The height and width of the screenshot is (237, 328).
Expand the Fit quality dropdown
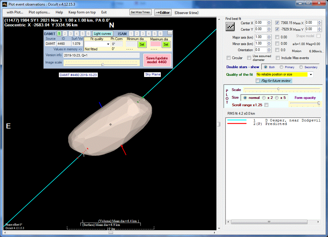(x=108, y=44)
